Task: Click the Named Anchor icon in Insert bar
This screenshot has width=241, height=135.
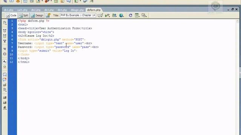Action: 18,1
